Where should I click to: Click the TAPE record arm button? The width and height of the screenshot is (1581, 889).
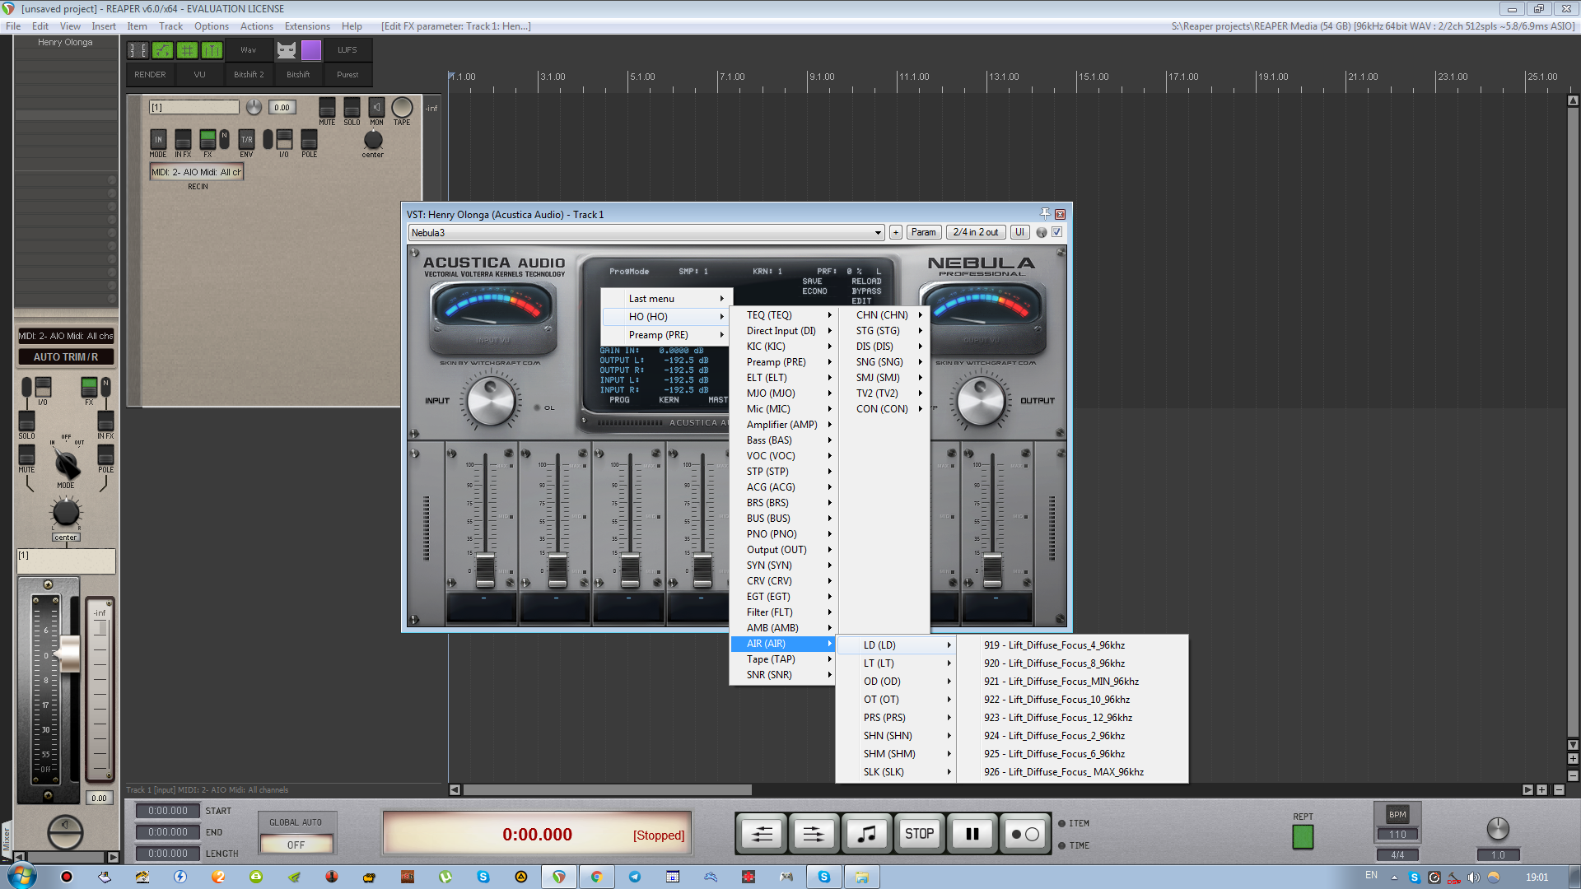pyautogui.click(x=402, y=108)
